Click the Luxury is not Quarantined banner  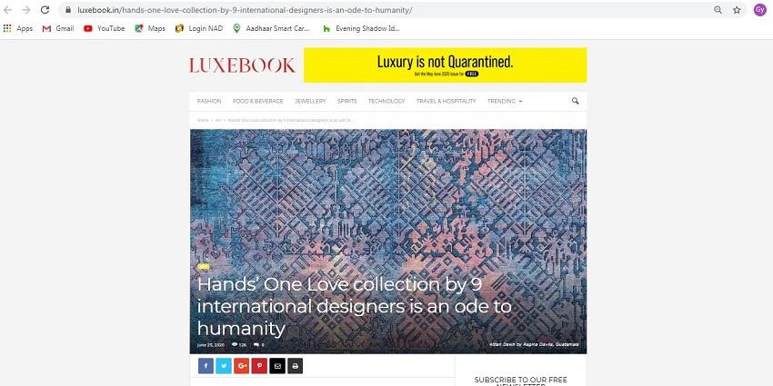point(446,65)
